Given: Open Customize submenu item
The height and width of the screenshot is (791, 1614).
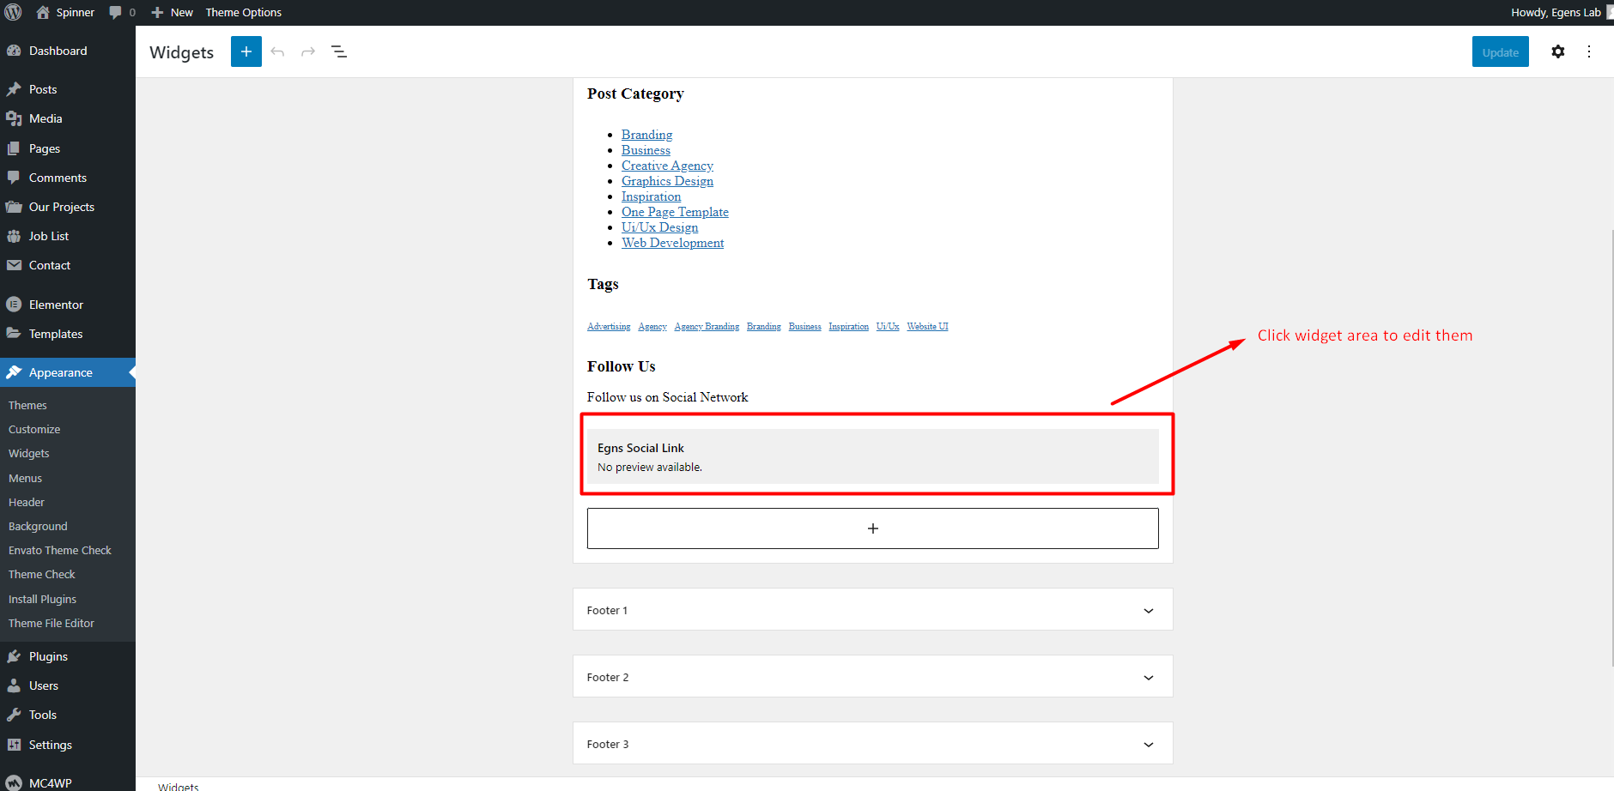Looking at the screenshot, I should pyautogui.click(x=34, y=429).
